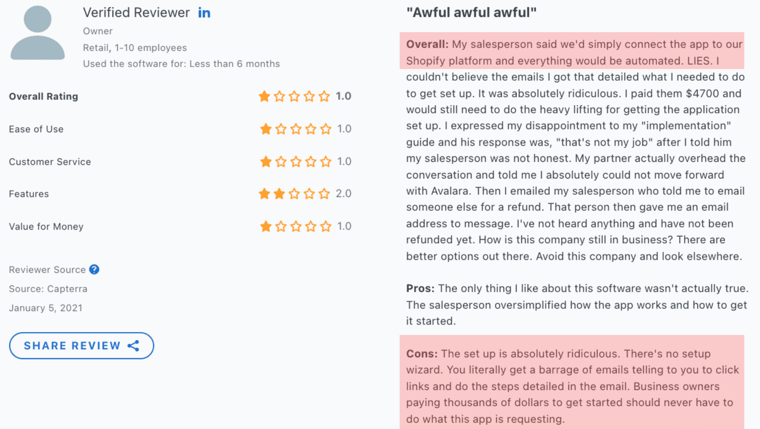Click the Value for Money stars
760x429 pixels.
tap(296, 226)
